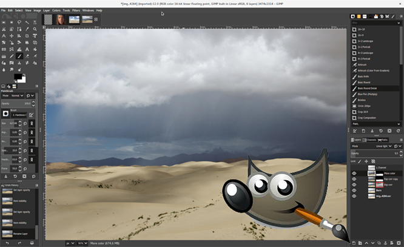Select the Color Picker eyedropper tool
Screen dimensions: 404x247
(27, 29)
